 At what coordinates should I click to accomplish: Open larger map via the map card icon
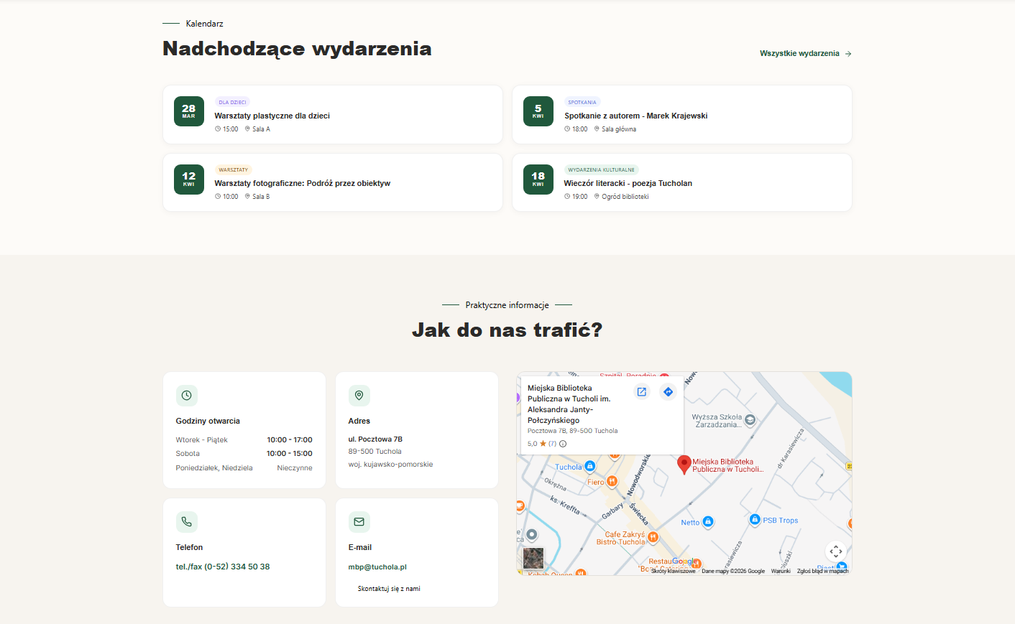point(642,392)
